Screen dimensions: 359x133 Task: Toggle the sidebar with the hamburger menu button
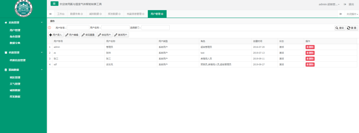tap(54, 4)
